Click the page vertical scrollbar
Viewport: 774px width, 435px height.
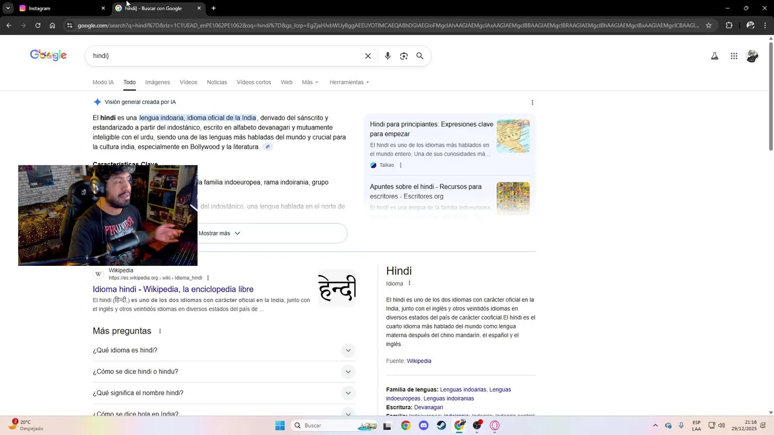tap(770, 97)
